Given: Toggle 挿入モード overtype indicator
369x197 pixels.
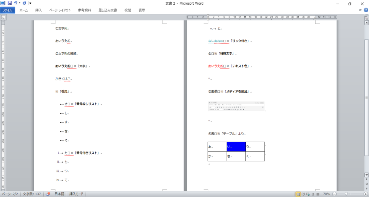Looking at the screenshot, I should [x=76, y=194].
